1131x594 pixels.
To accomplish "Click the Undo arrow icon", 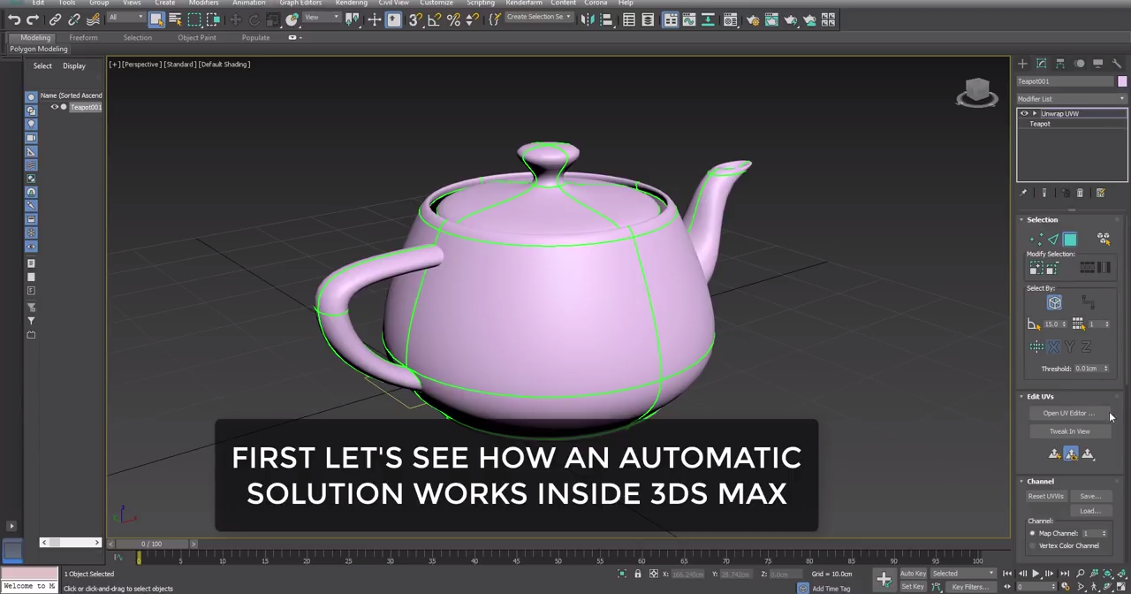I will tap(14, 19).
